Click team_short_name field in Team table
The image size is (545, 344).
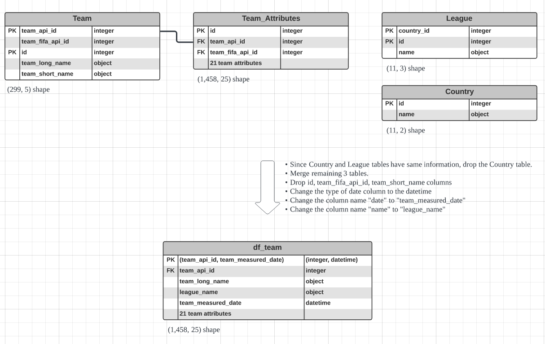[x=47, y=74]
